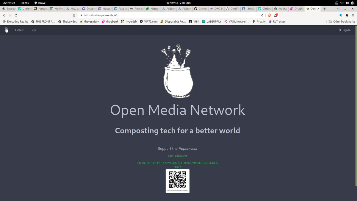
Task: Click the URL address bar field
Action: point(167,15)
